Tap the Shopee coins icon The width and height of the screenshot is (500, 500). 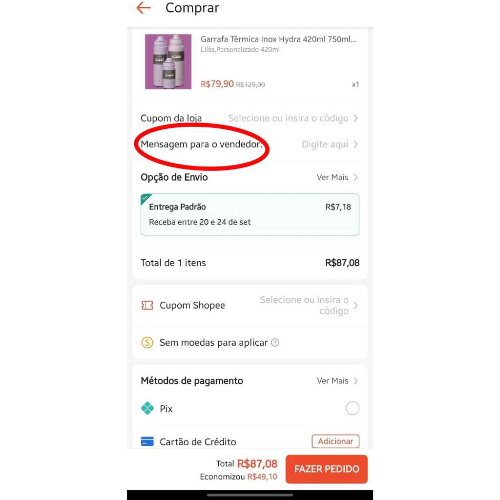[x=147, y=343]
